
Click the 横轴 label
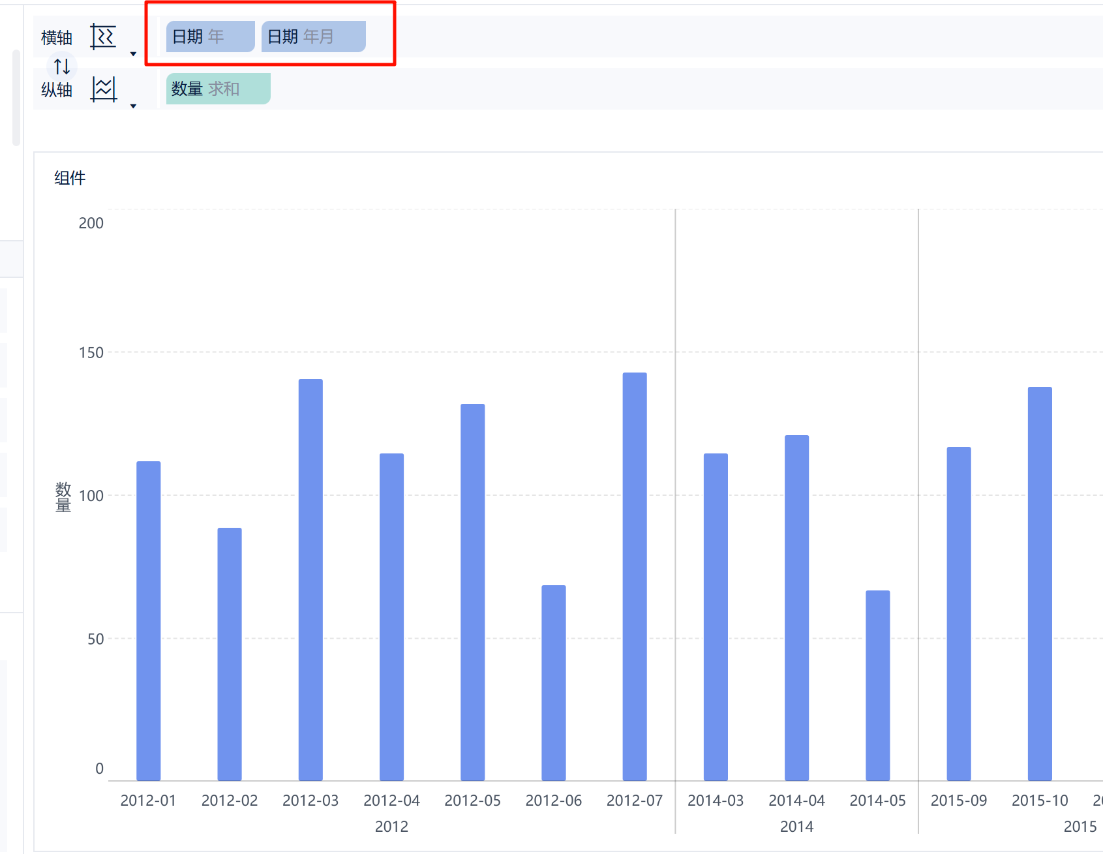coord(57,38)
